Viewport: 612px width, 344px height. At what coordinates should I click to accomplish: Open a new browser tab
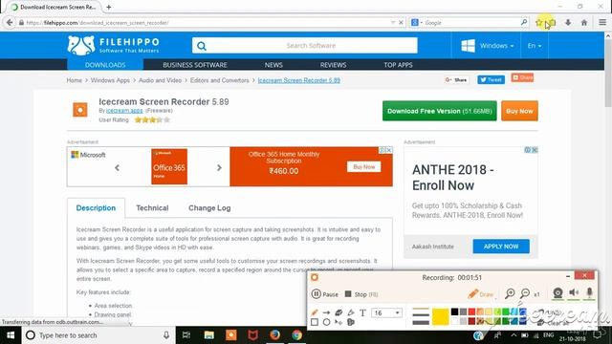[108, 7]
